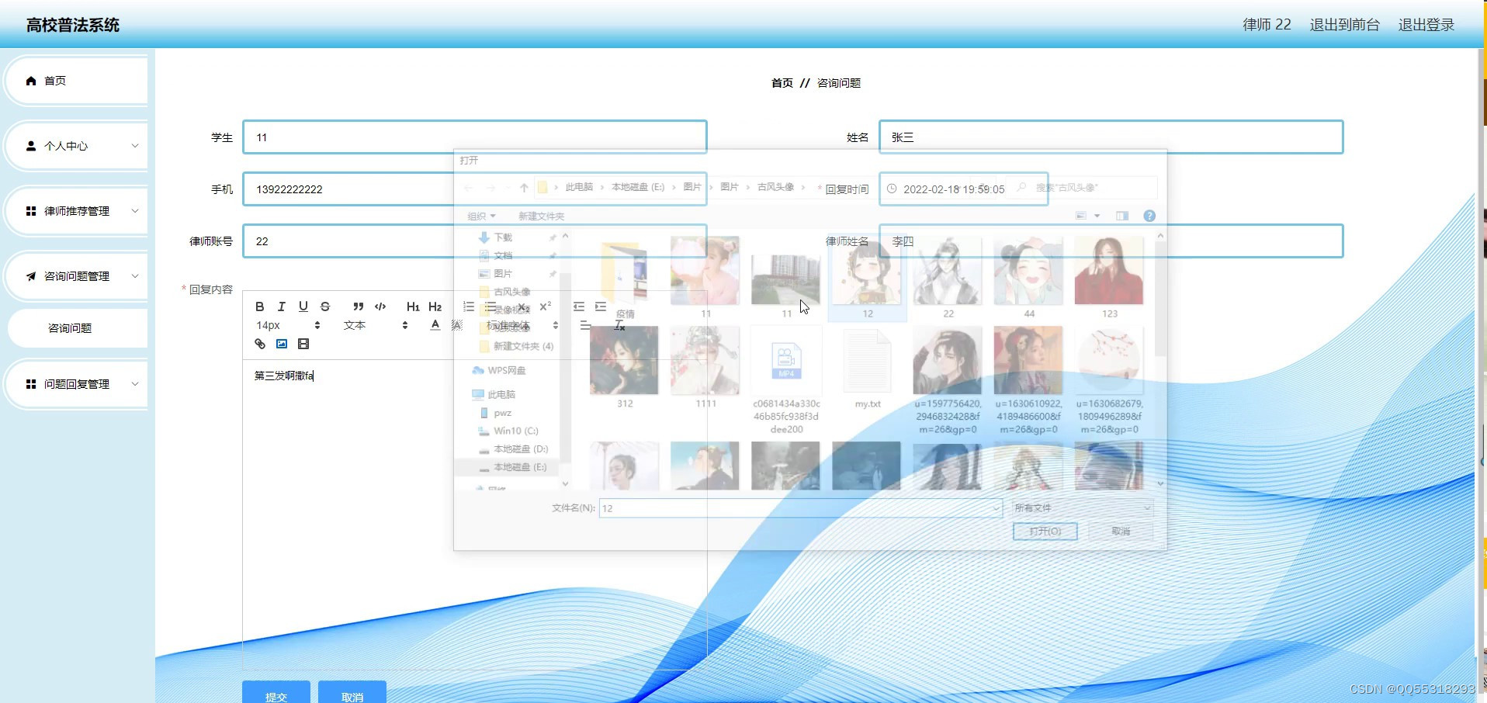
Task: Apply Heading 2 style
Action: pyautogui.click(x=435, y=306)
